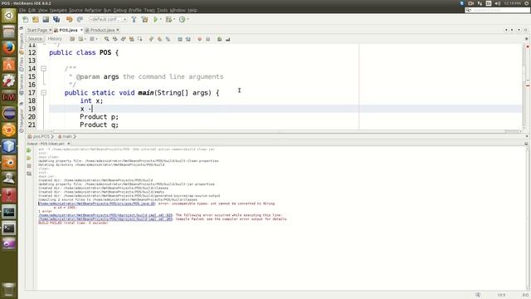
Task: Collapse the Javadoc comment fold at line 14
Action: (44, 68)
